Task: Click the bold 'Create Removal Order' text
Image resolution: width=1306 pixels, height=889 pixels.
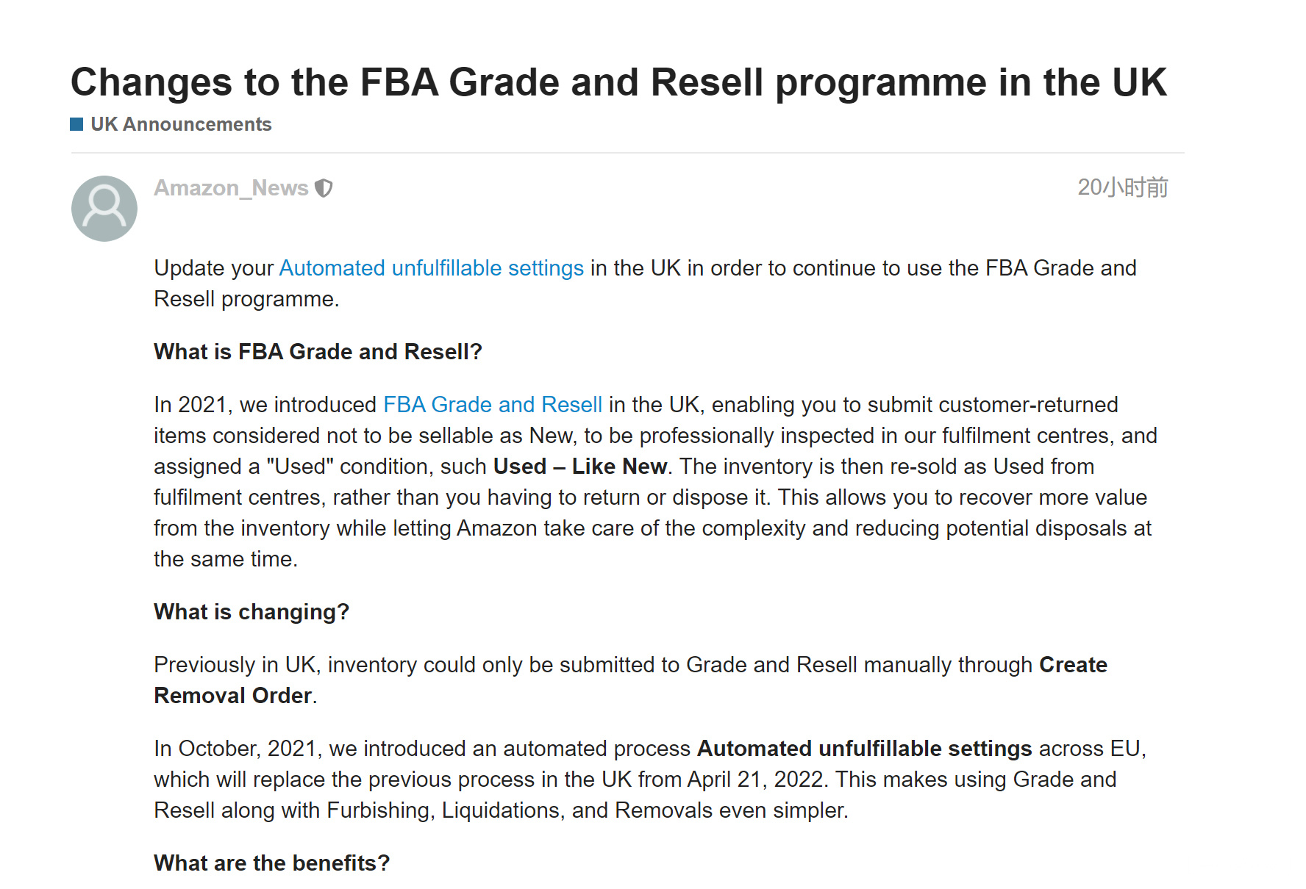Action: (1072, 665)
